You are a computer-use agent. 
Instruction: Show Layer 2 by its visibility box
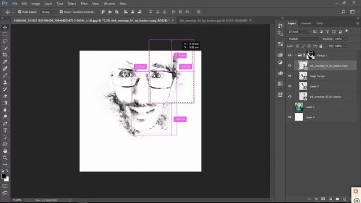pos(289,107)
